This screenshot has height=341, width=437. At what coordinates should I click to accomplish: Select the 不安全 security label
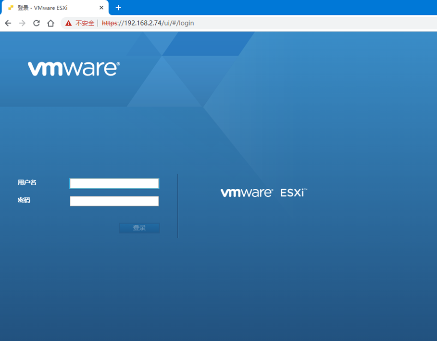coord(85,23)
